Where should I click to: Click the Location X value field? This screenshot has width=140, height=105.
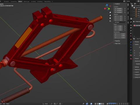pos(118,9)
